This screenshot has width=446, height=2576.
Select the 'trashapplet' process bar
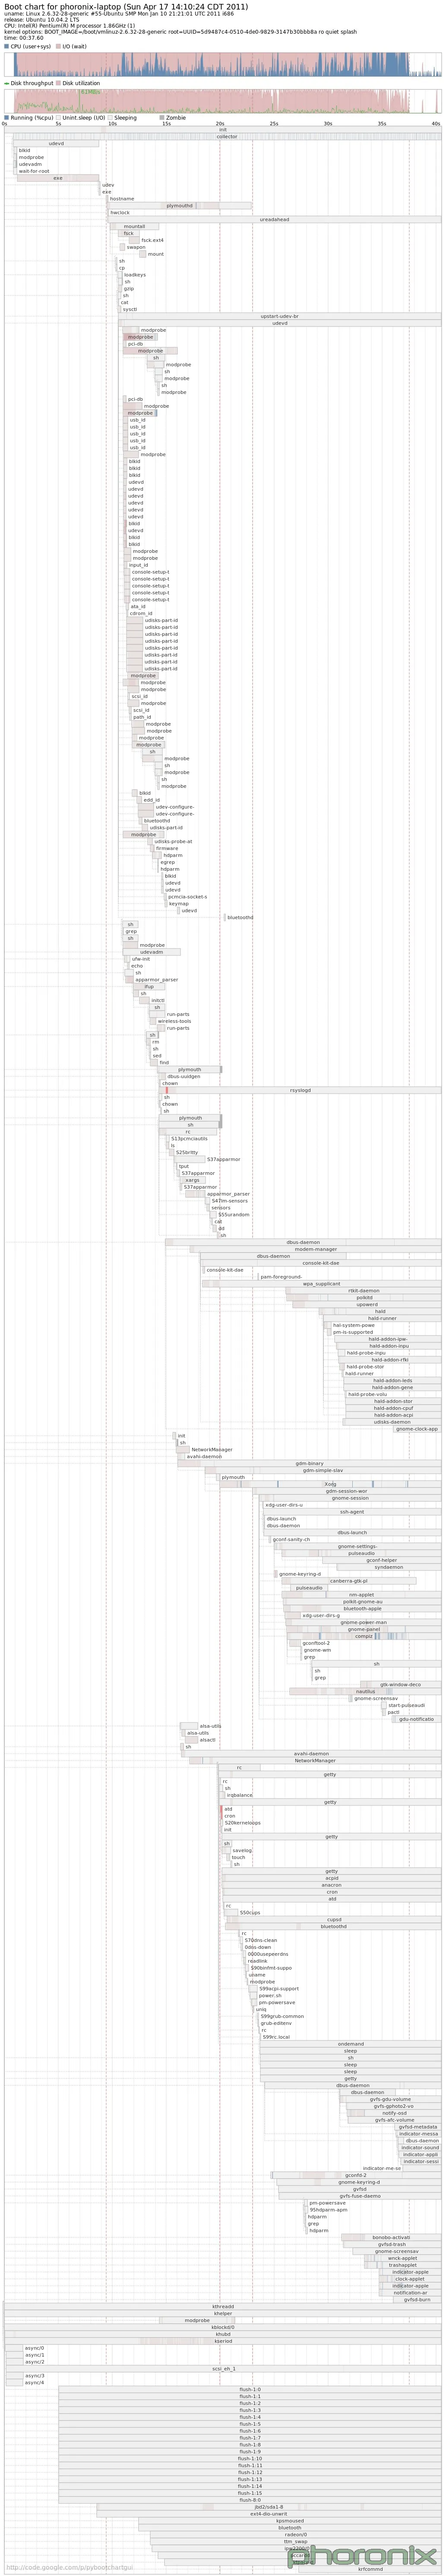pos(403,2264)
